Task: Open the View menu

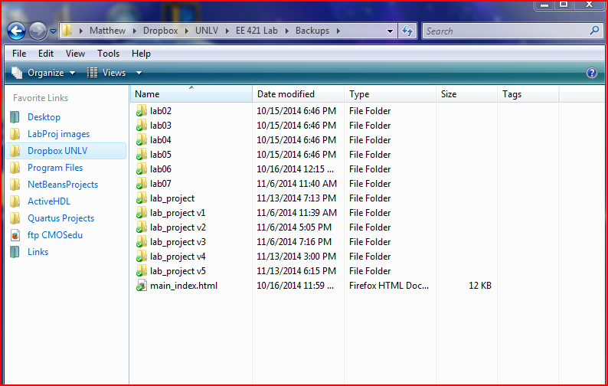Action: 75,54
